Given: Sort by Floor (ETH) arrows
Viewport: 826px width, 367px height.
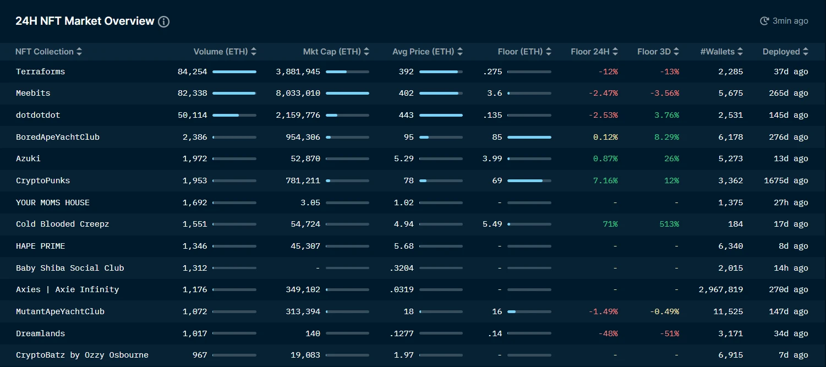Looking at the screenshot, I should (548, 52).
